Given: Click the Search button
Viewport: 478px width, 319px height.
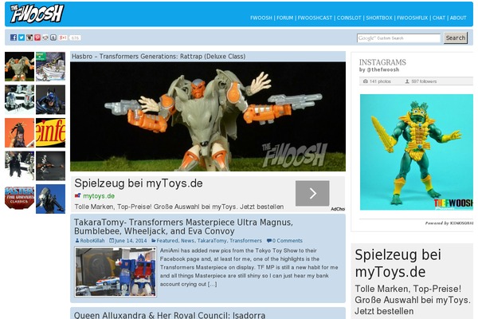Looking at the screenshot, I should pos(456,37).
